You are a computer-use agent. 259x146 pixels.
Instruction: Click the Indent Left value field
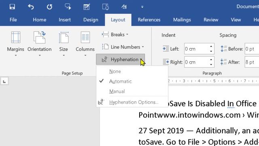(x=196, y=49)
